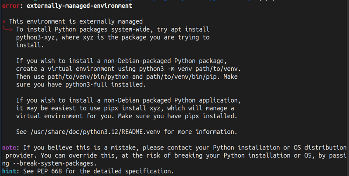
Task: Click the "apt install" command text
Action: 190,29
